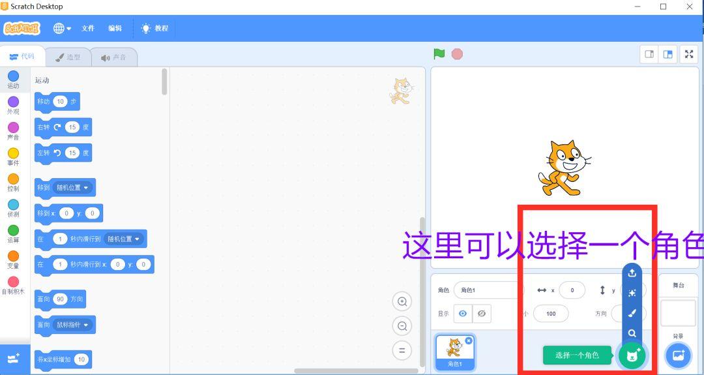Screen dimensions: 704x375
Task: Click the paint new sprite icon
Action: [x=632, y=314]
